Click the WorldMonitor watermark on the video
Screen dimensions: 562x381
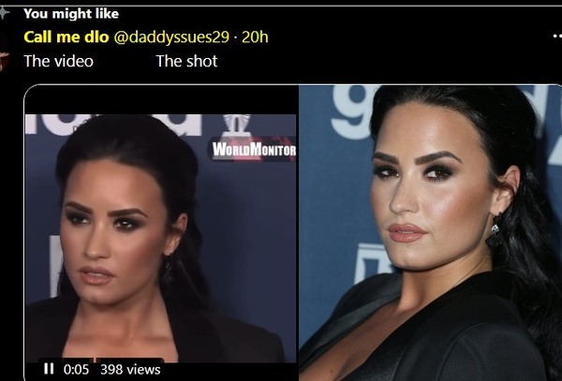point(254,150)
